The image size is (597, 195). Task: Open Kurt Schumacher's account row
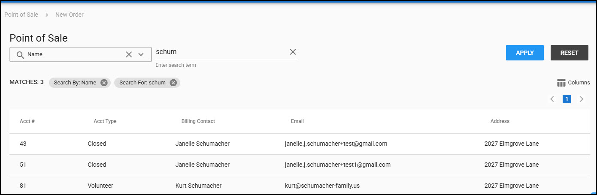[x=199, y=186]
